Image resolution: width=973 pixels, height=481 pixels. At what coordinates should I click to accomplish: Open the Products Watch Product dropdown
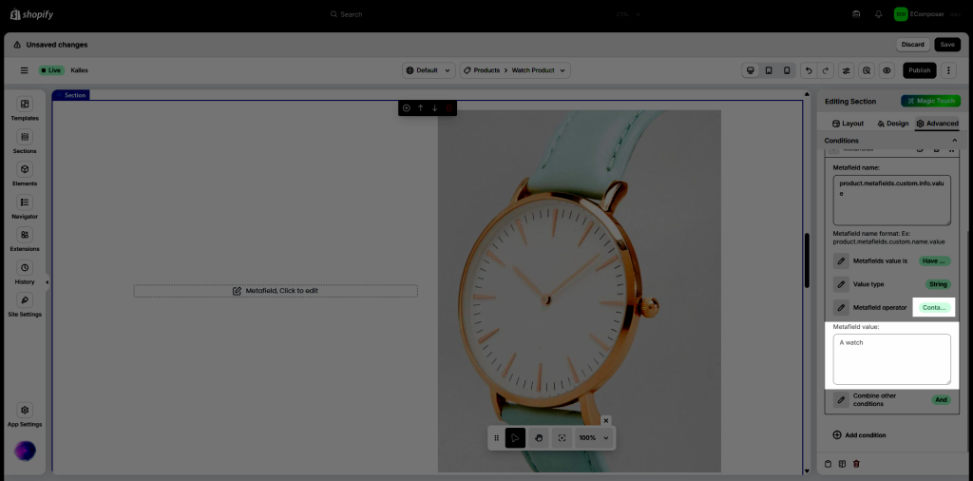[x=515, y=70]
